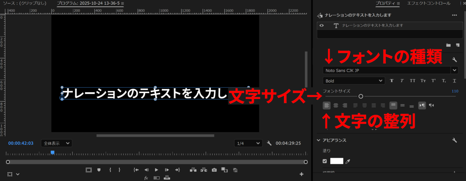Select the text layer in layer list
Viewport: 466px width, 181px height.
(x=390, y=25)
